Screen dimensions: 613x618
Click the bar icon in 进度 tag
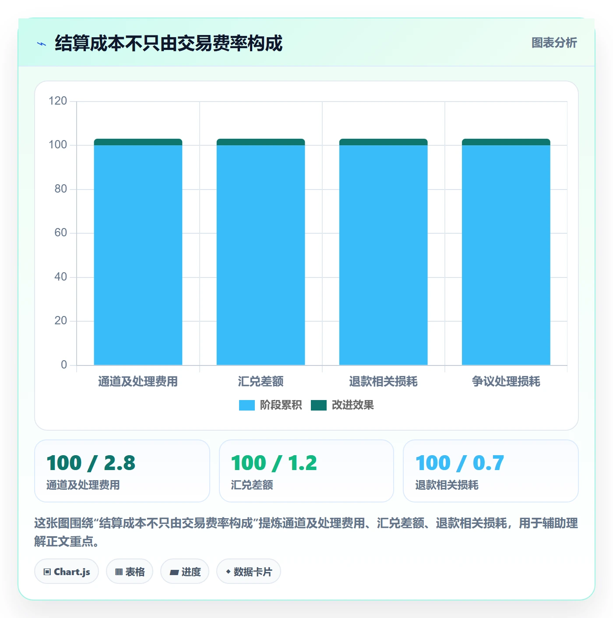(x=174, y=572)
